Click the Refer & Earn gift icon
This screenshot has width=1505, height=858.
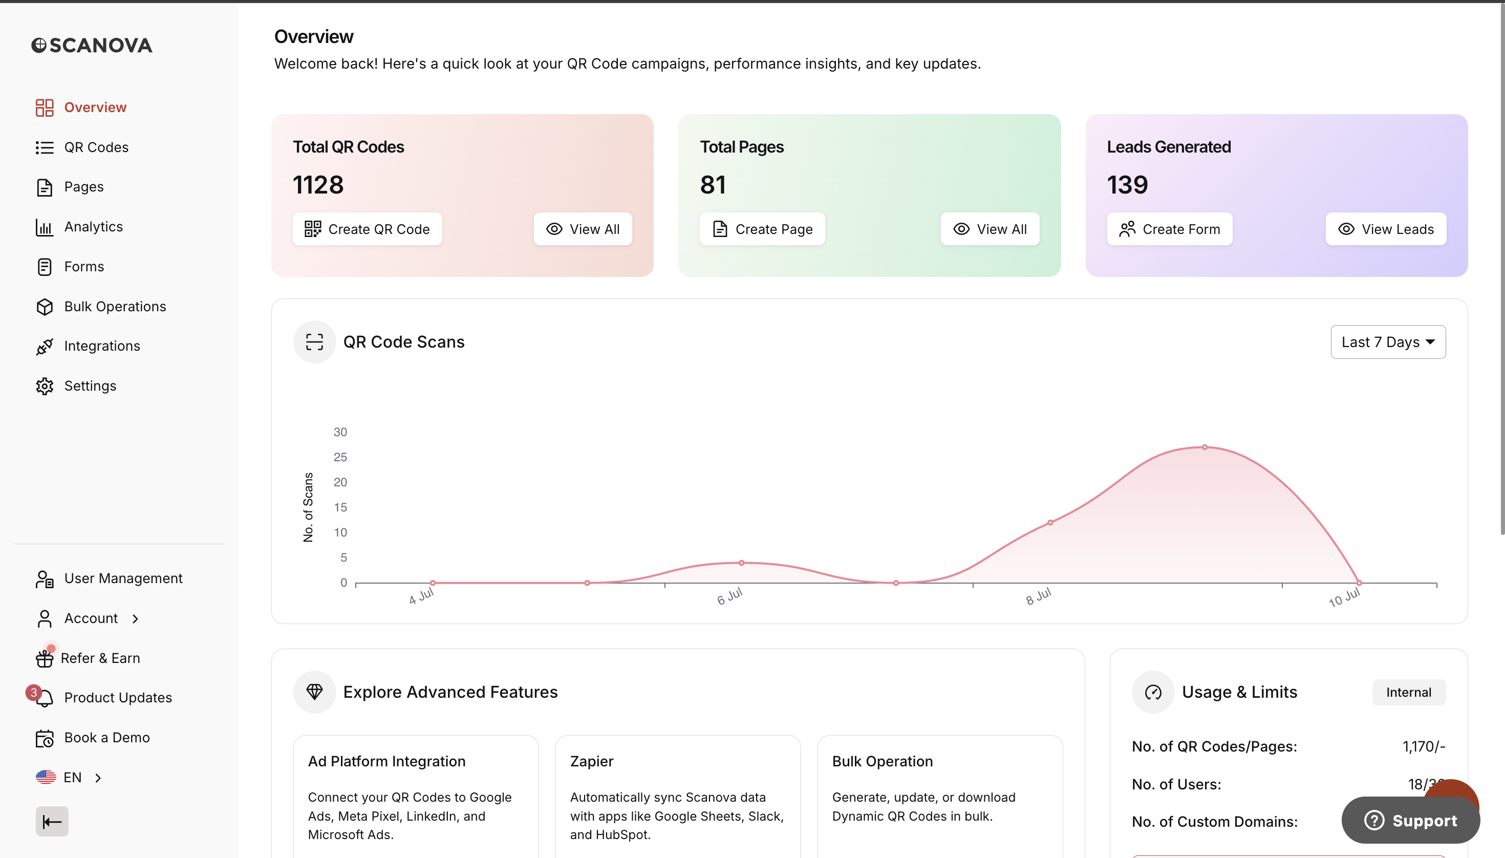pos(45,658)
